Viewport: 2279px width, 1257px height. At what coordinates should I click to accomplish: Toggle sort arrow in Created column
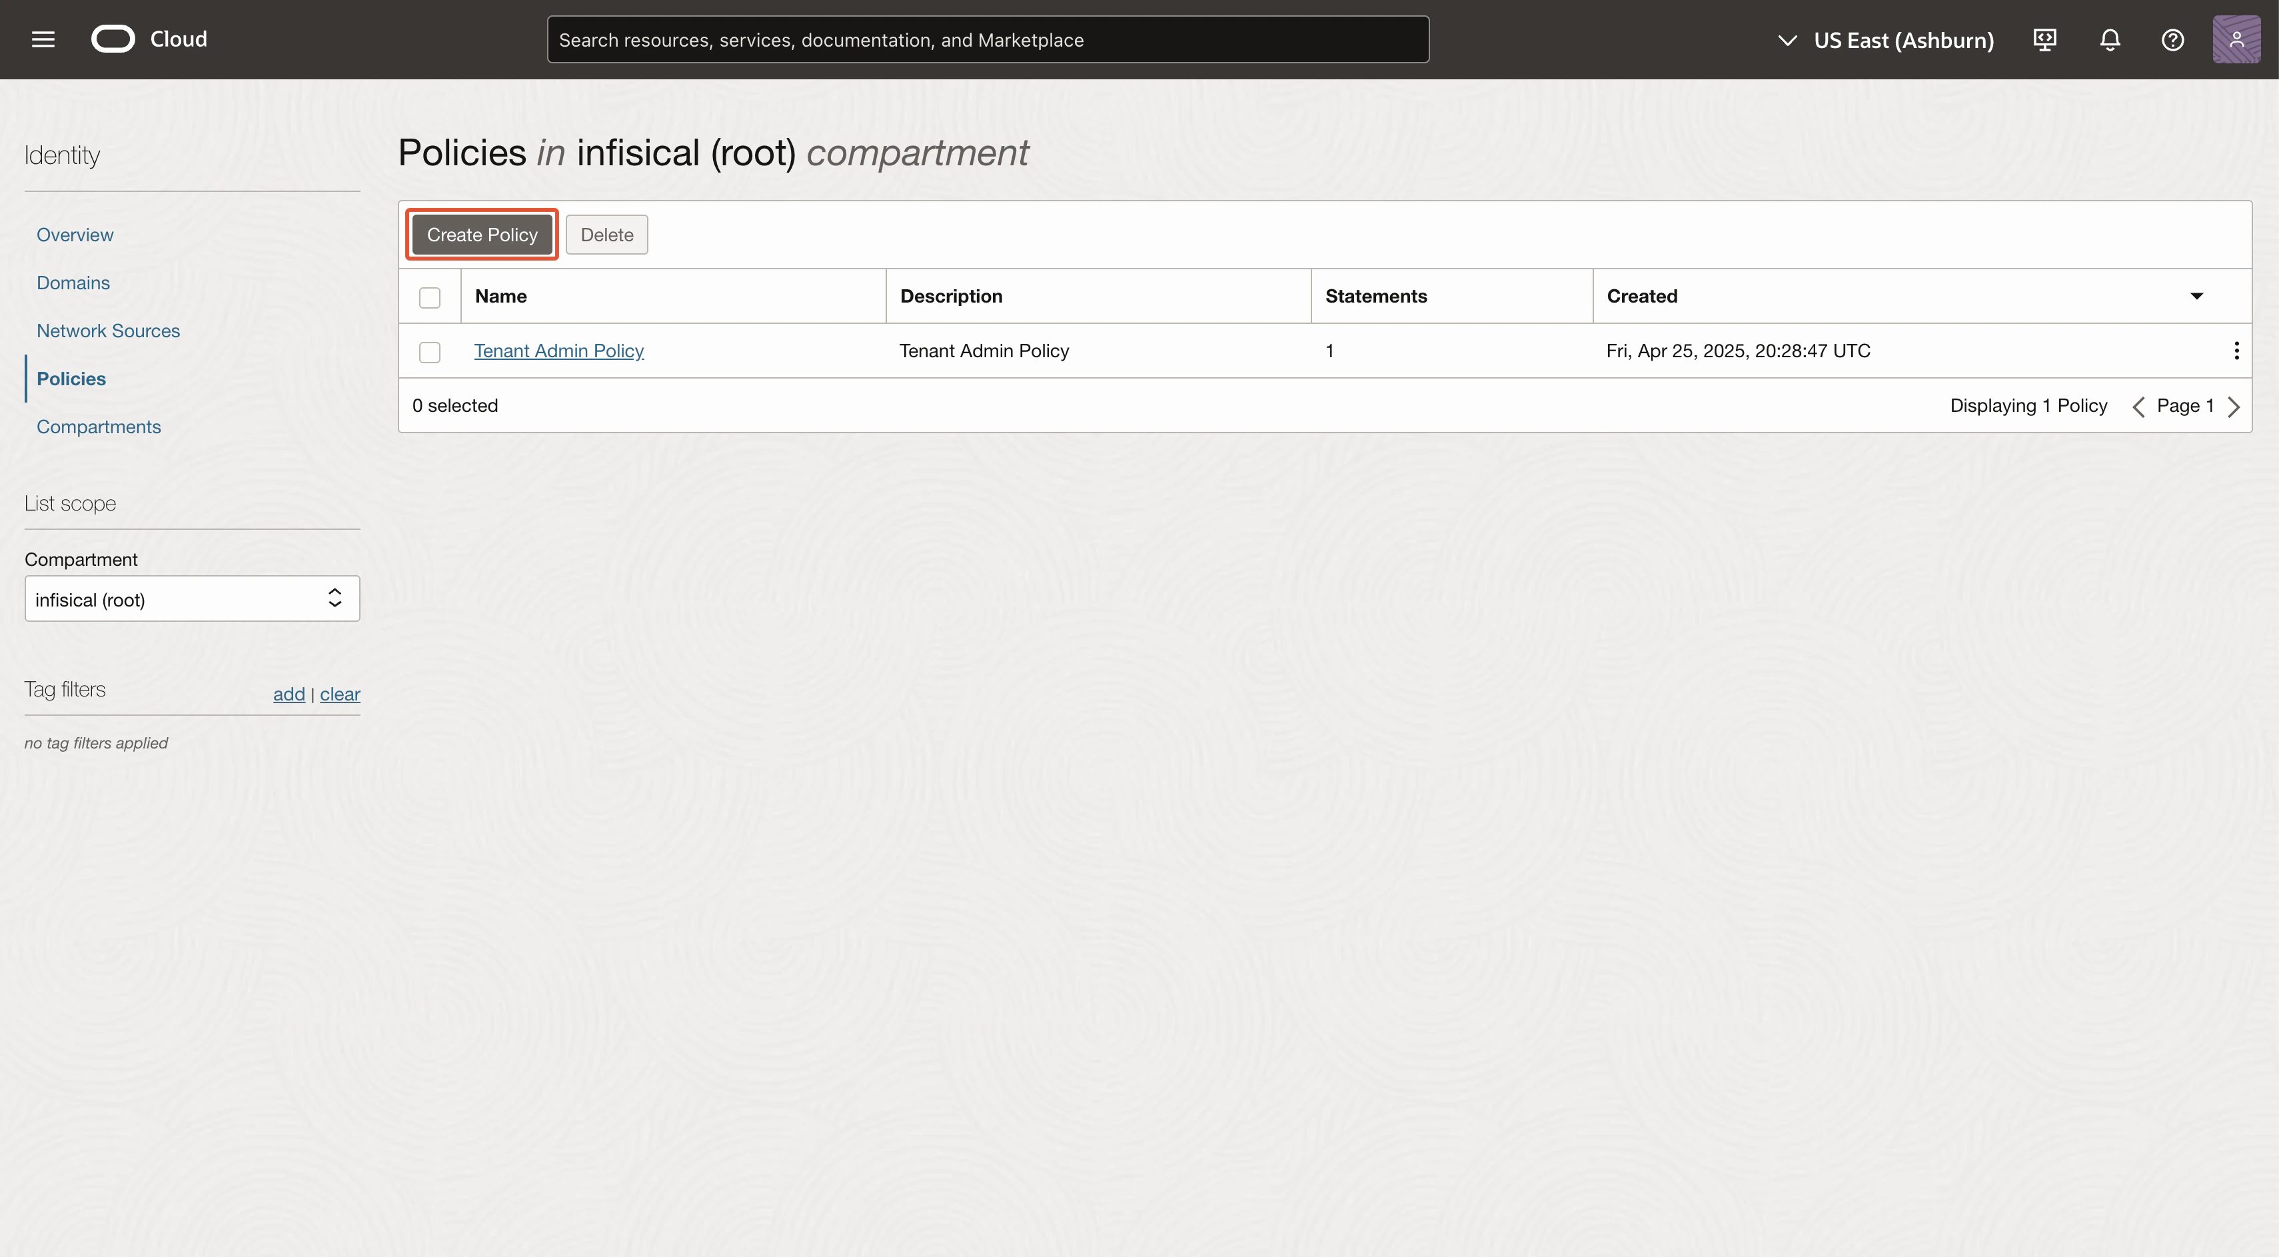(x=2197, y=297)
